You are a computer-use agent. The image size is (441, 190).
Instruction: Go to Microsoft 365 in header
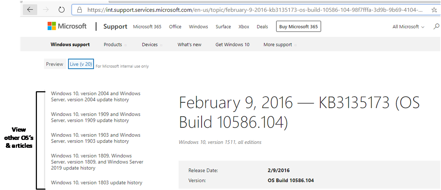(147, 26)
